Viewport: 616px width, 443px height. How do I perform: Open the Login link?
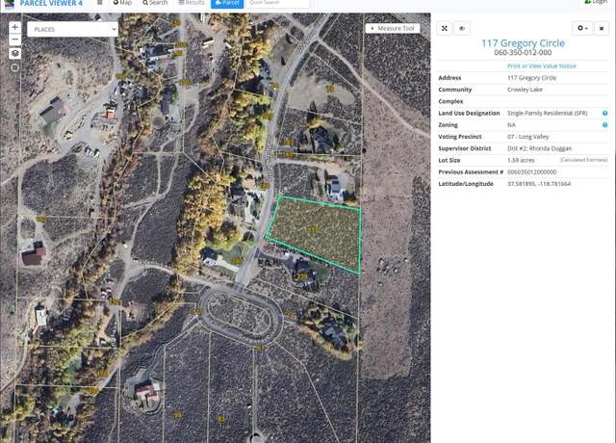click(596, 2)
